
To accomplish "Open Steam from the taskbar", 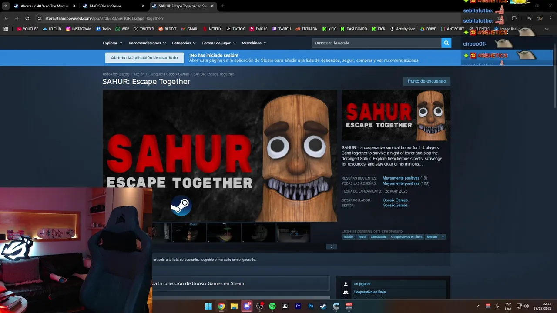I will [323, 306].
